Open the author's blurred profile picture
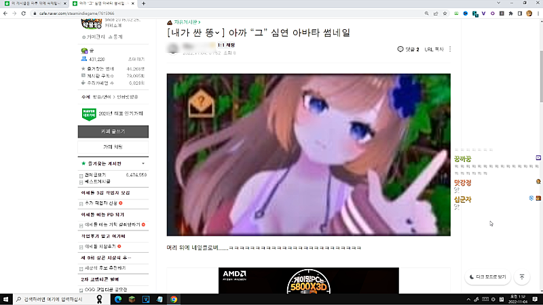This screenshot has height=305, width=543. pos(173,48)
